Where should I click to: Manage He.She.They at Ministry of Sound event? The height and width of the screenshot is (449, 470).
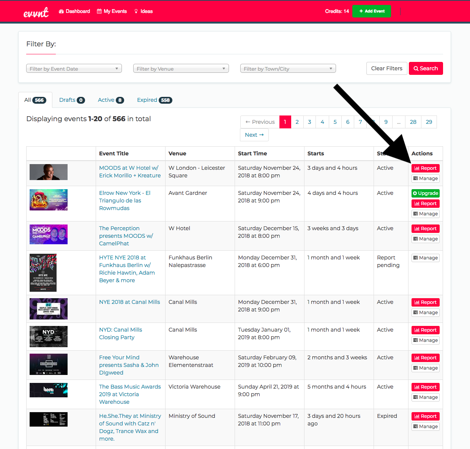426,427
